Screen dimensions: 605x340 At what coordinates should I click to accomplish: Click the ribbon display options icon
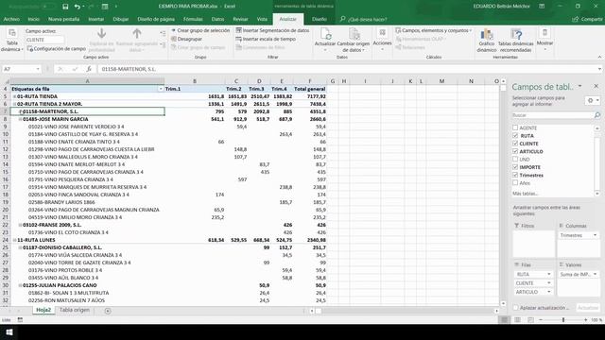coord(542,7)
